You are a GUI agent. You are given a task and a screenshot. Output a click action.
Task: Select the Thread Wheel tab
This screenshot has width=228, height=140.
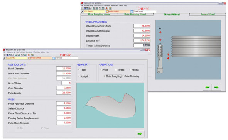point(172,15)
